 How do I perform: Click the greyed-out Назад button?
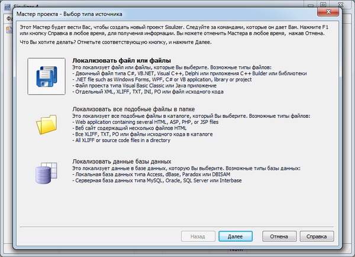click(199, 236)
